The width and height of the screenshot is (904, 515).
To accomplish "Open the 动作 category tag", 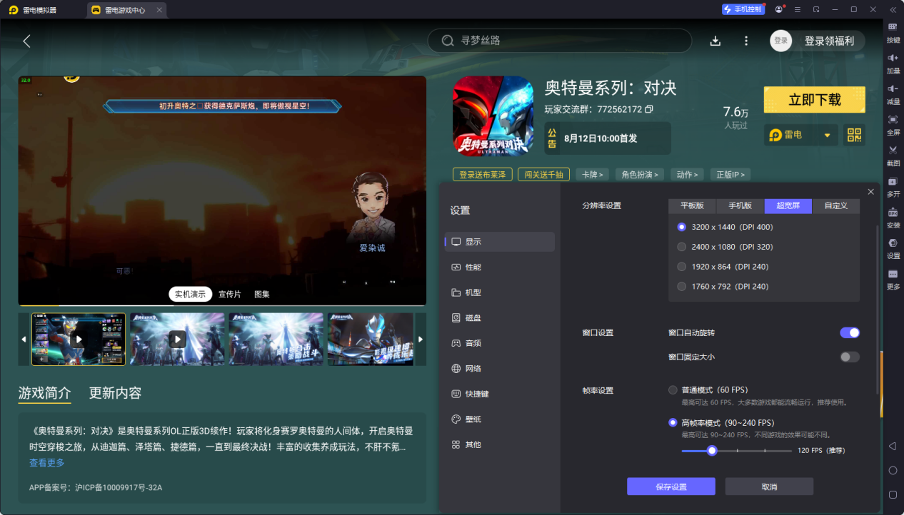I will [687, 174].
